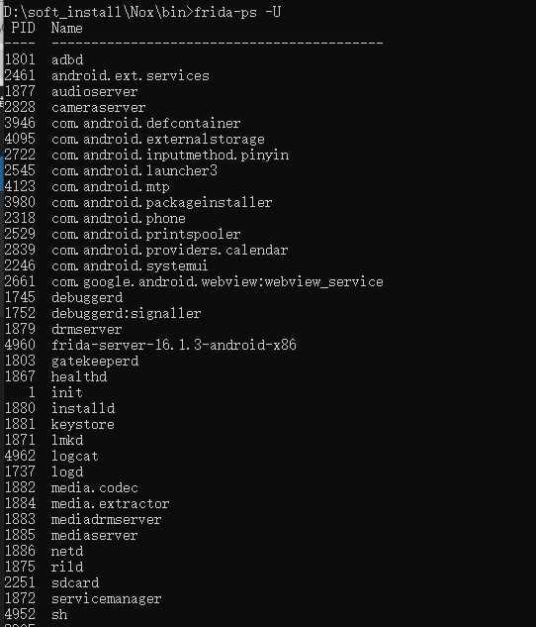Select the PID column header
The height and width of the screenshot is (627, 536).
(x=23, y=28)
